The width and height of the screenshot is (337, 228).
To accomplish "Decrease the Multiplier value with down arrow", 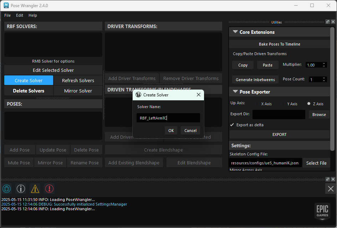I will tap(324, 66).
